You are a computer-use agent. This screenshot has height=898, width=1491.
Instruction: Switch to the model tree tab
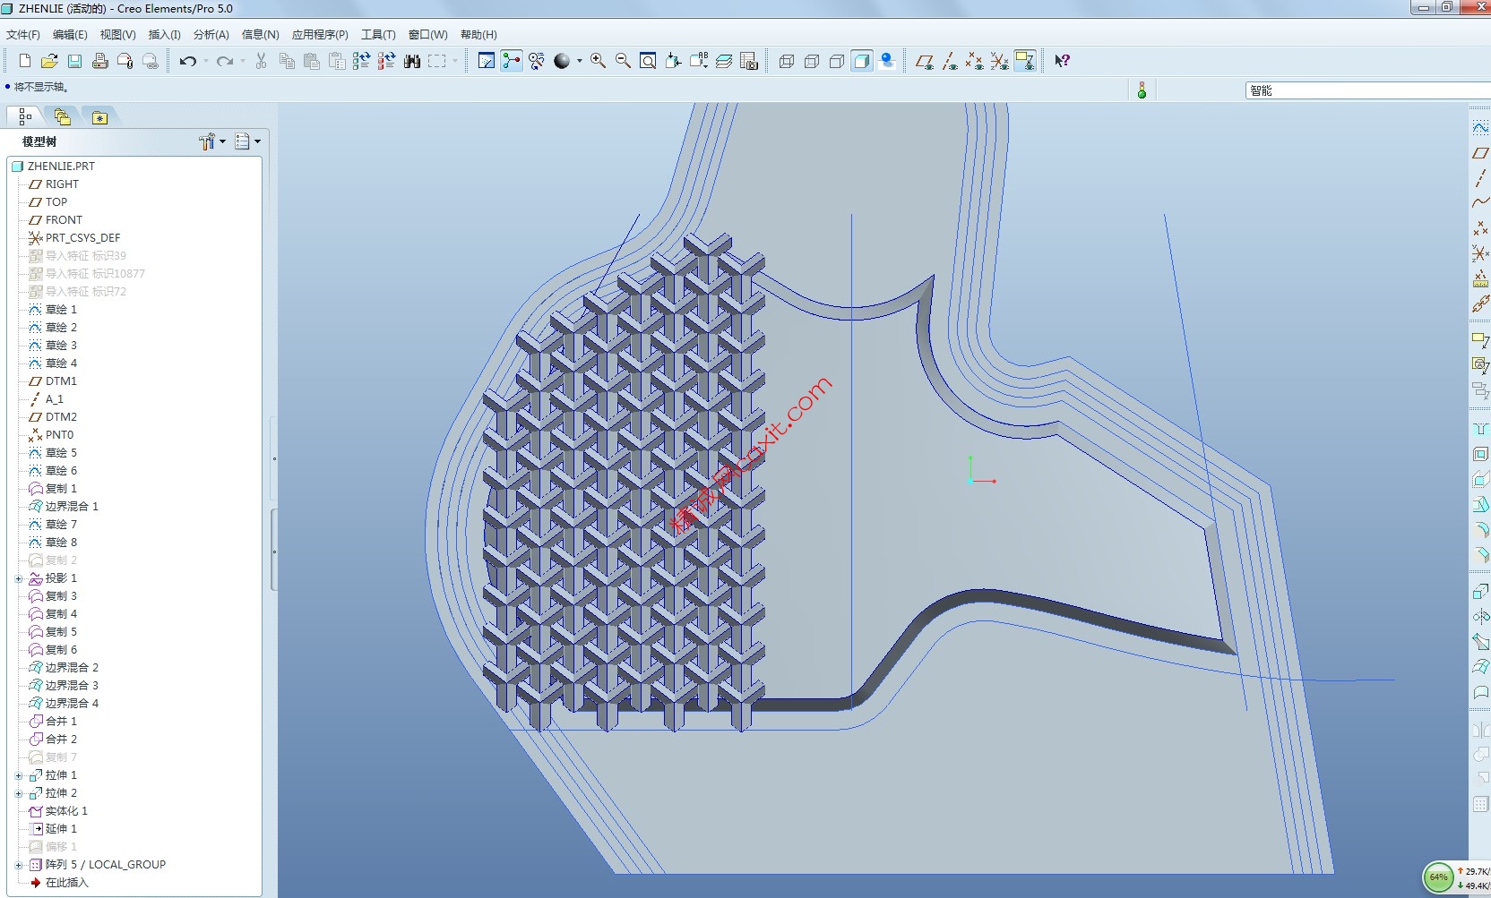tap(24, 116)
